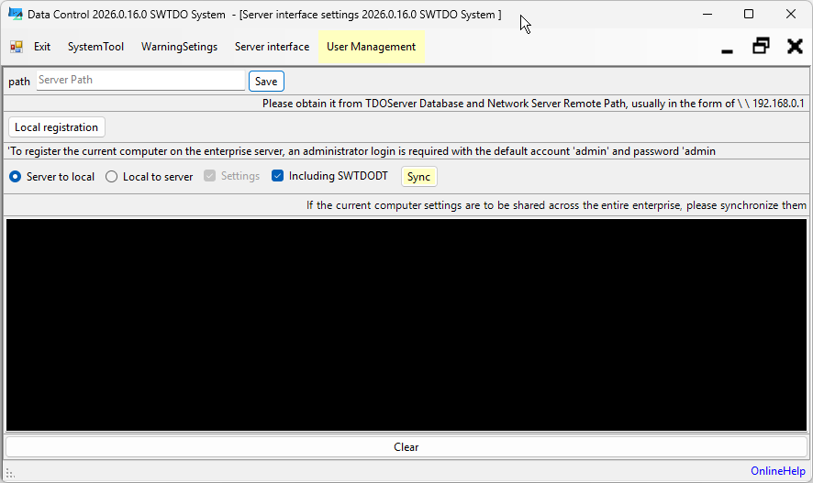Select the Server to local radio option
The height and width of the screenshot is (483, 813).
click(16, 177)
